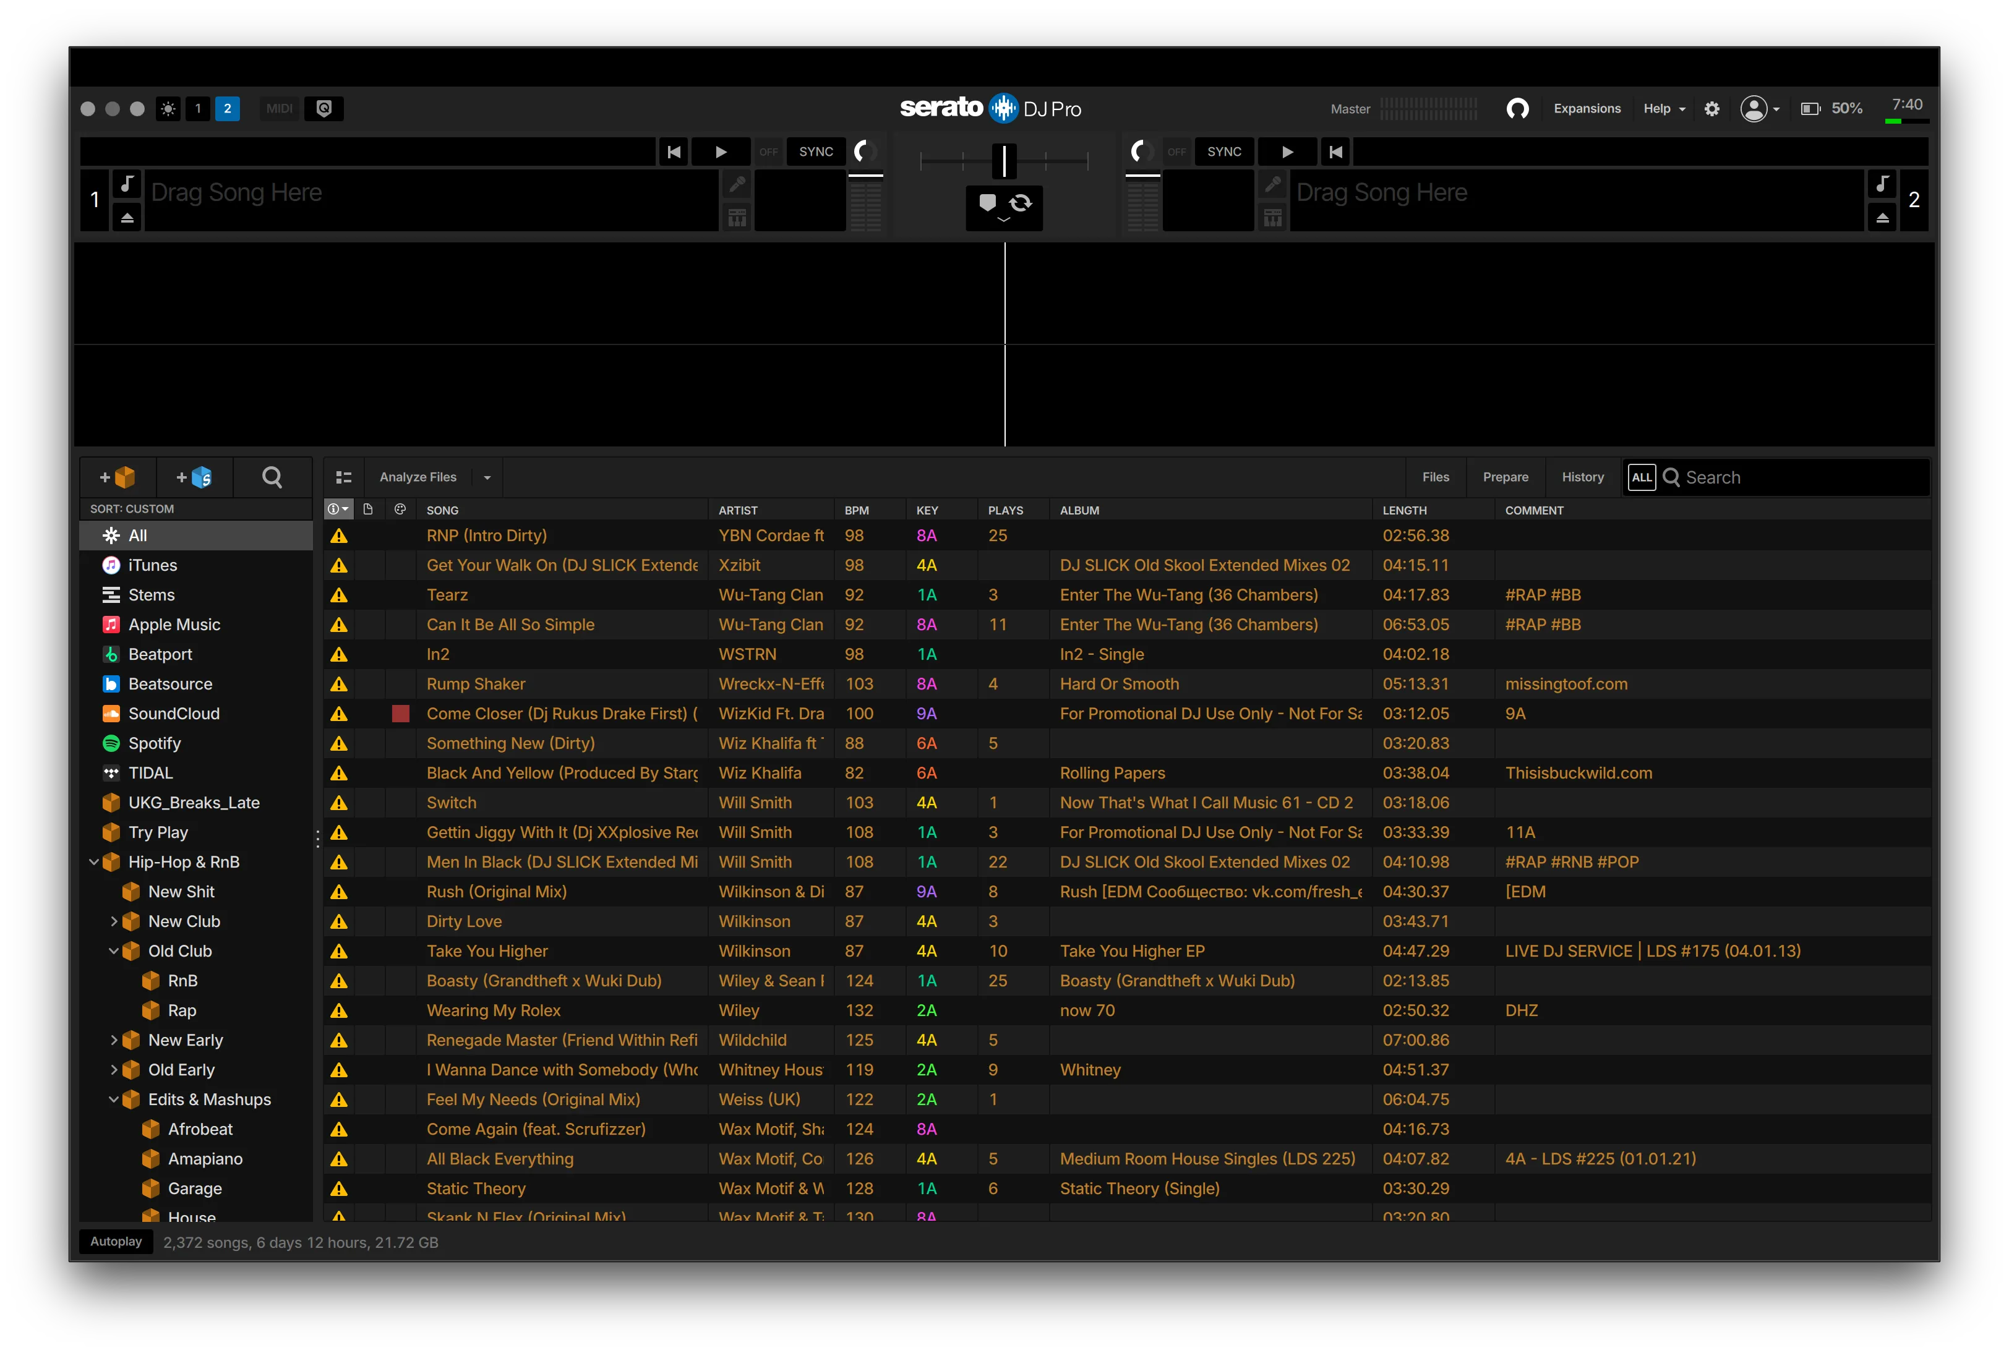Click the crossfader handle
The width and height of the screenshot is (2009, 1353).
[x=1004, y=161]
